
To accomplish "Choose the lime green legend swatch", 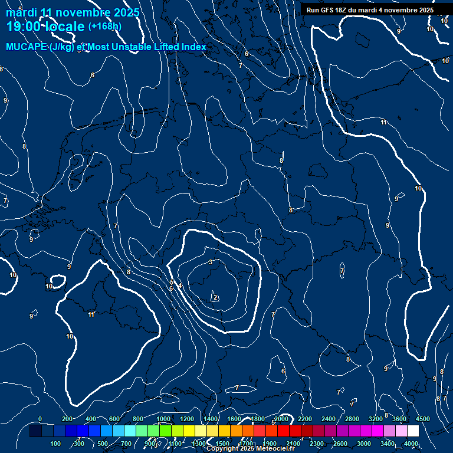I will (x=165, y=431).
